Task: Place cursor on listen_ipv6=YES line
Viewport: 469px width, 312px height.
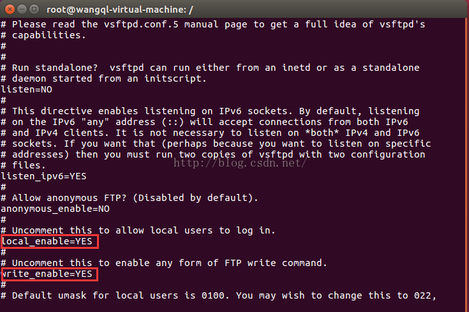Action: tap(43, 176)
